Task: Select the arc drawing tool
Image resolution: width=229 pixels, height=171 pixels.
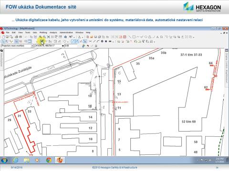Action: pos(98,41)
